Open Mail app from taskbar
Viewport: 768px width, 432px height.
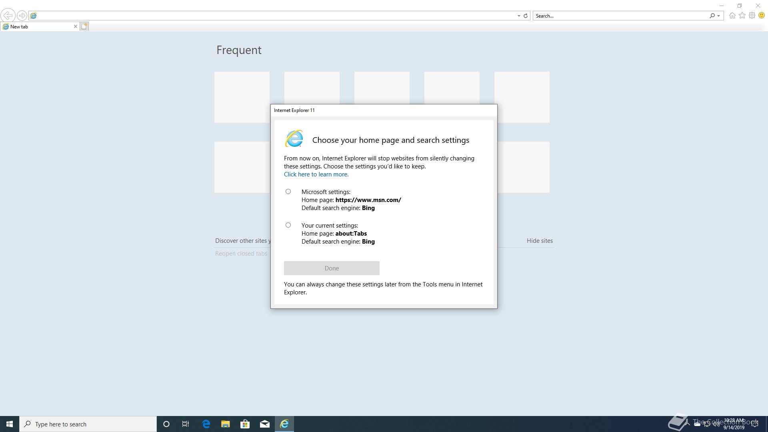click(264, 424)
